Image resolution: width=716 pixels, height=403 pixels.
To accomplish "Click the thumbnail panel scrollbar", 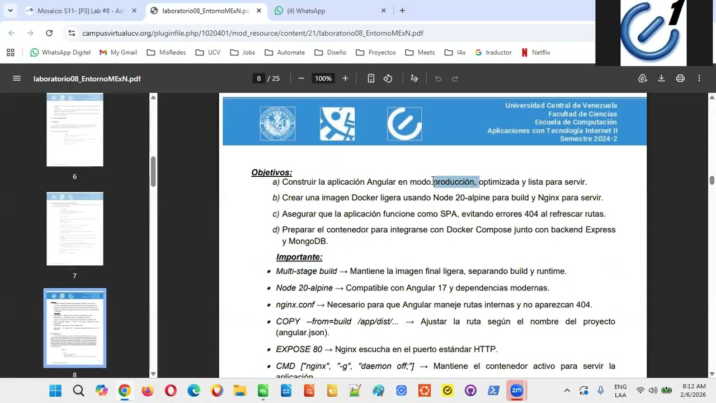I will (x=153, y=172).
